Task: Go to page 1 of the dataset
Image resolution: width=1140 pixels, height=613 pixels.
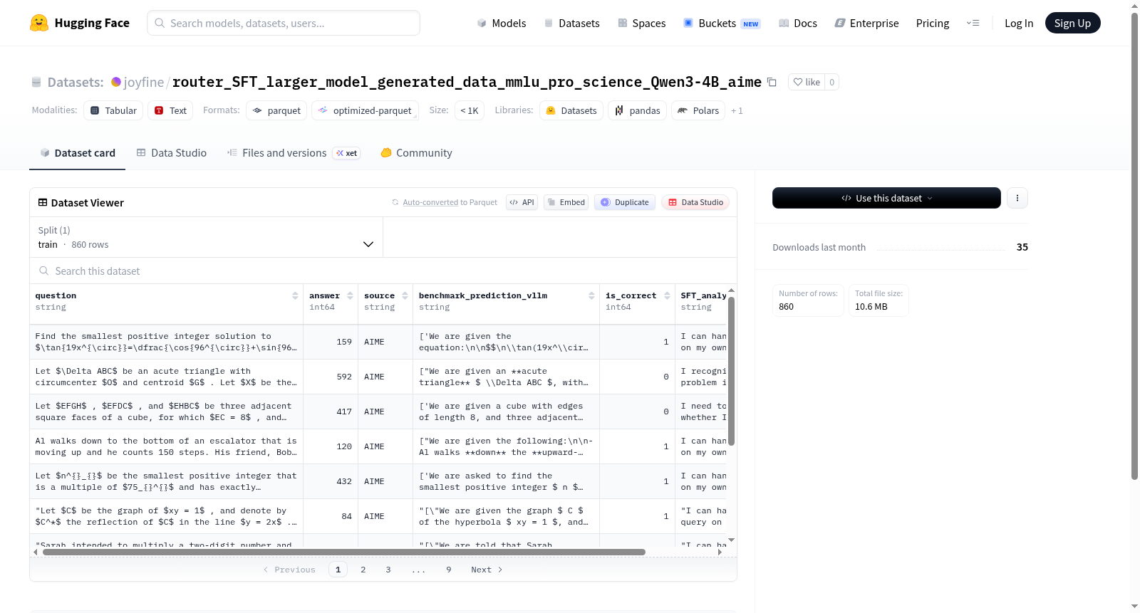Action: [x=338, y=570]
